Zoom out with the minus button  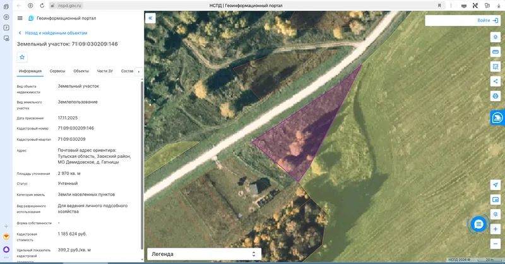point(496,244)
